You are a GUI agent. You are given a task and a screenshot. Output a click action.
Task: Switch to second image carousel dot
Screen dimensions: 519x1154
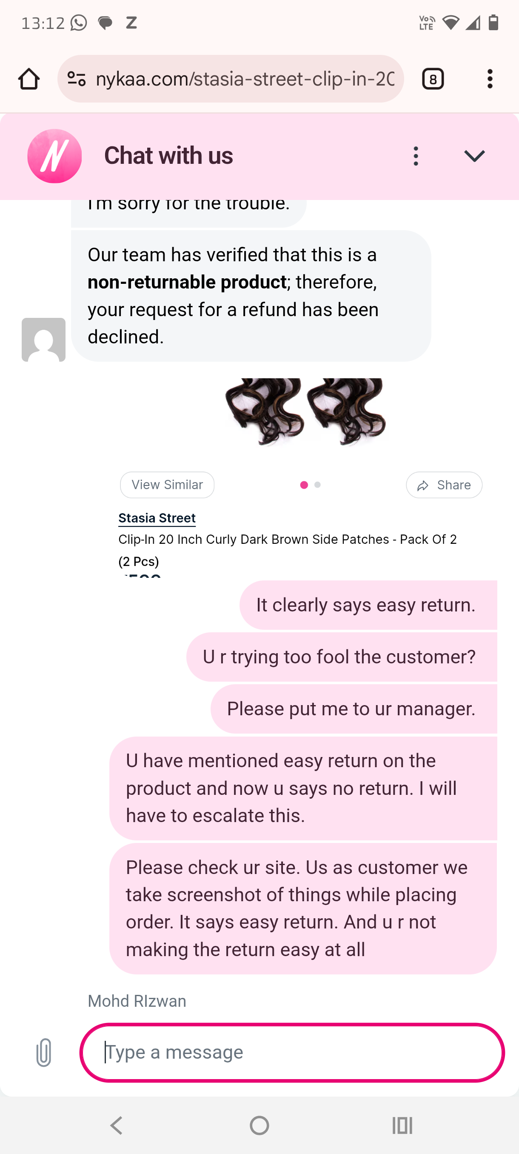pyautogui.click(x=317, y=485)
